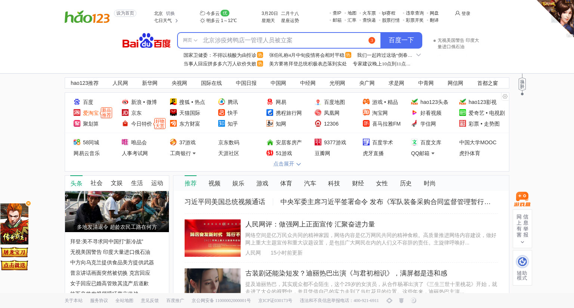
Task: Click 设为首页 button
Action: pos(125,13)
